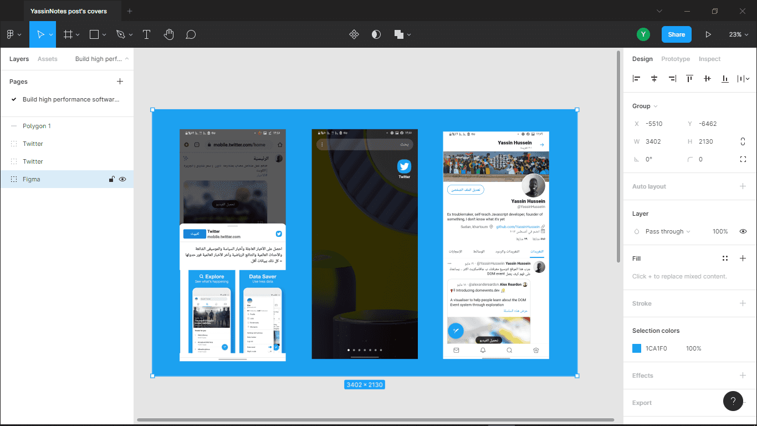The height and width of the screenshot is (426, 757).
Task: Select the Comment tool
Action: tap(191, 34)
